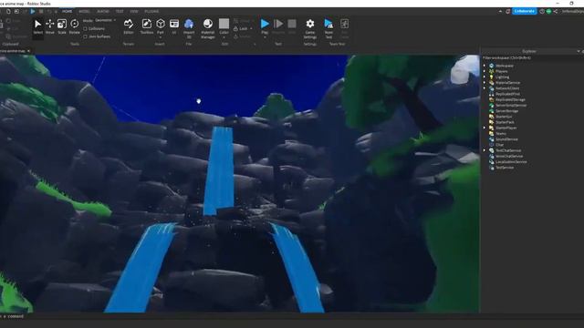Open the Material Manager
This screenshot has width=584, height=328.
208,28
